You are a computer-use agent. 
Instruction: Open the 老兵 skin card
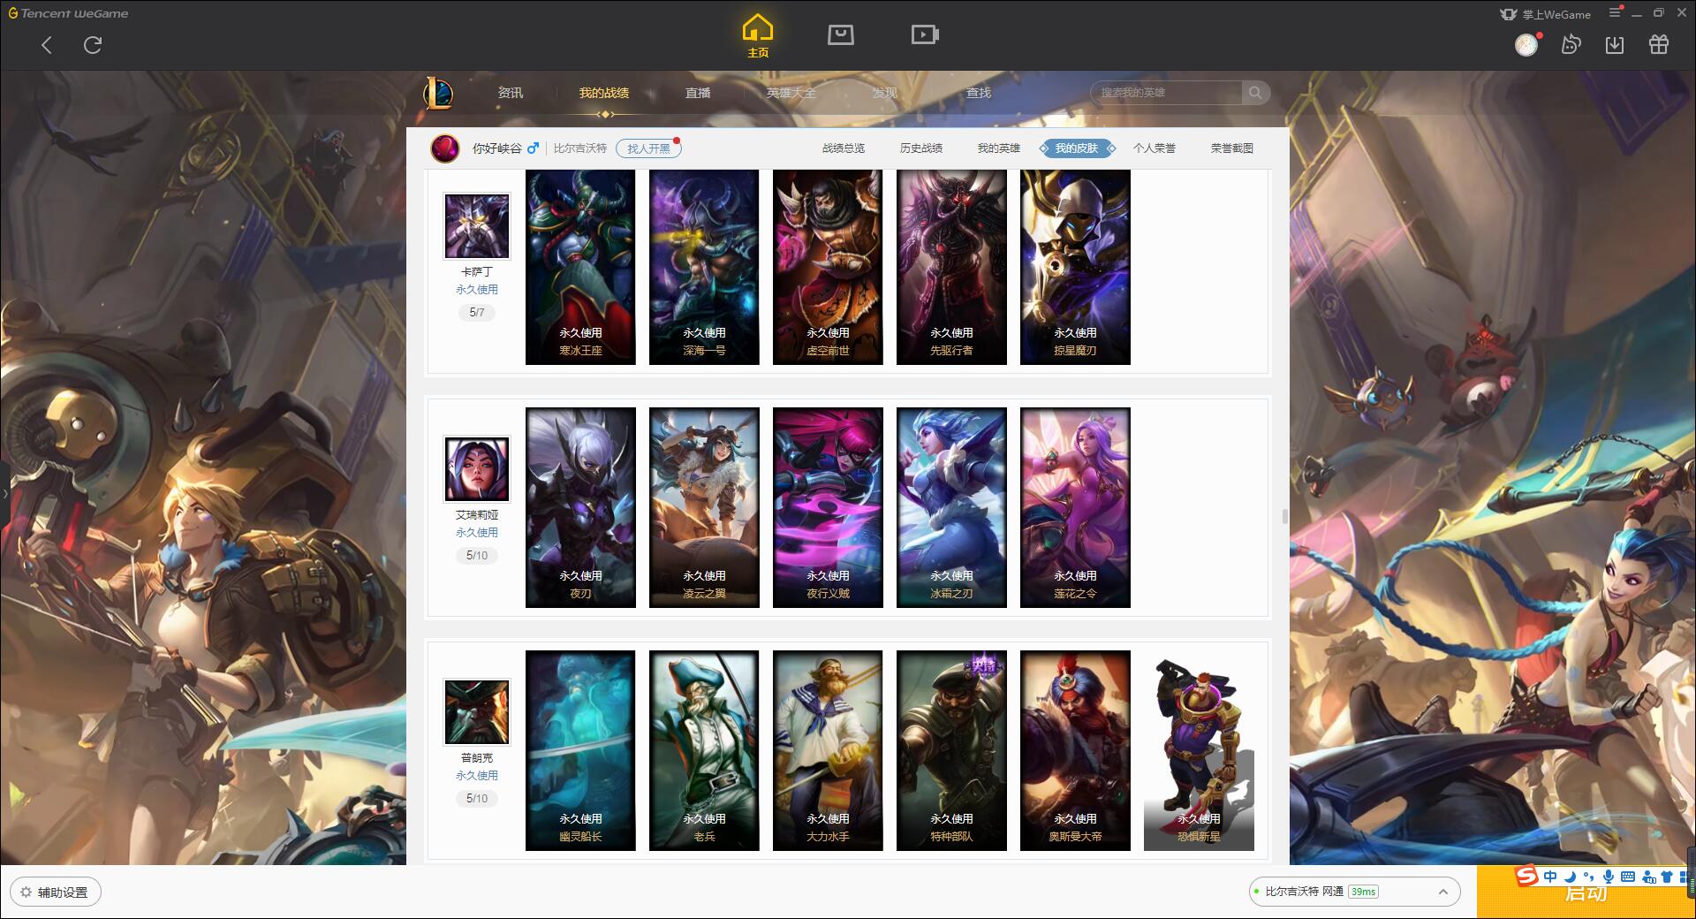click(x=704, y=750)
